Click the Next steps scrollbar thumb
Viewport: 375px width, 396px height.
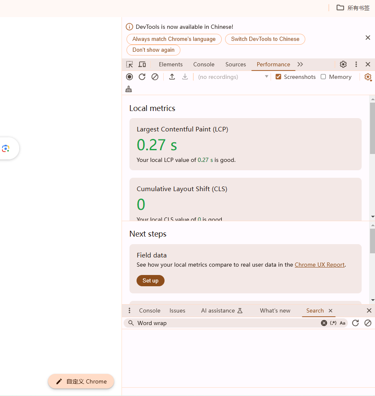click(372, 241)
